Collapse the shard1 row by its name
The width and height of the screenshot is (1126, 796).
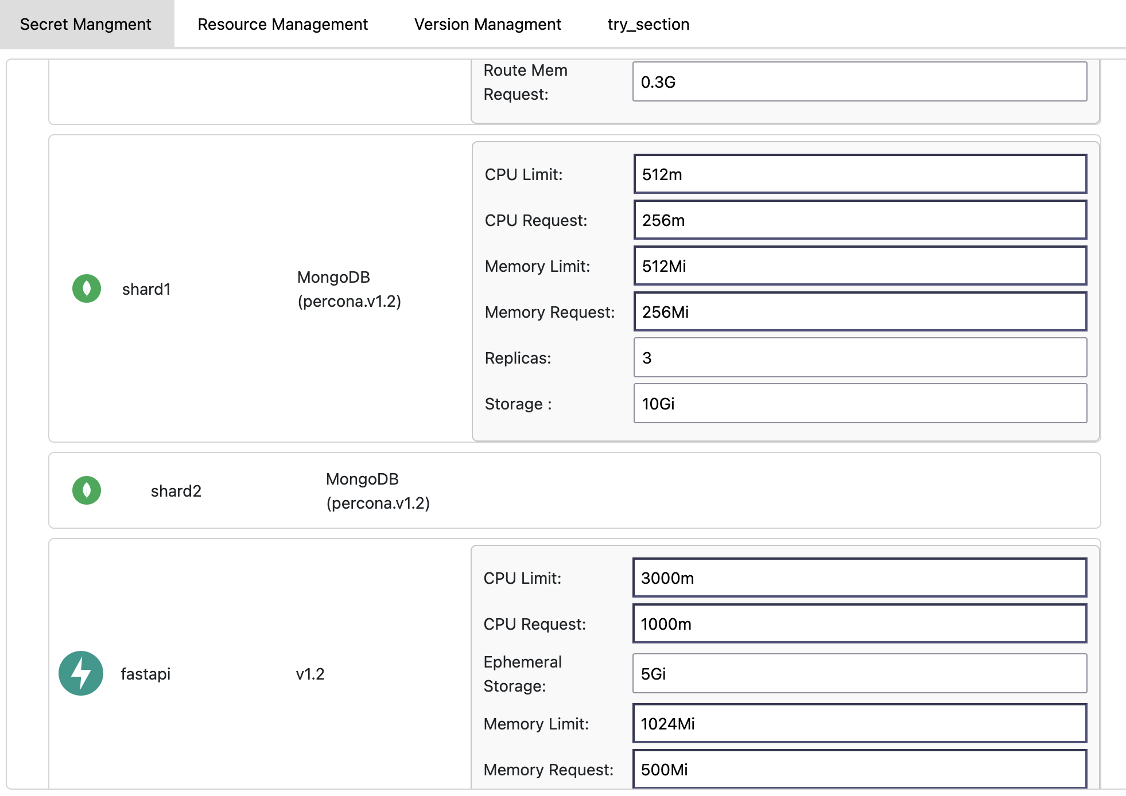click(146, 289)
